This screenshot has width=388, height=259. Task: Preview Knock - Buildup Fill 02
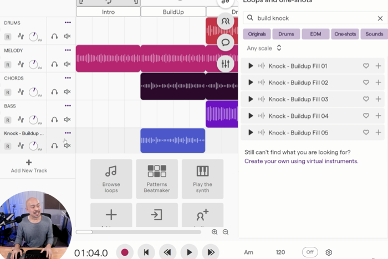click(x=251, y=82)
